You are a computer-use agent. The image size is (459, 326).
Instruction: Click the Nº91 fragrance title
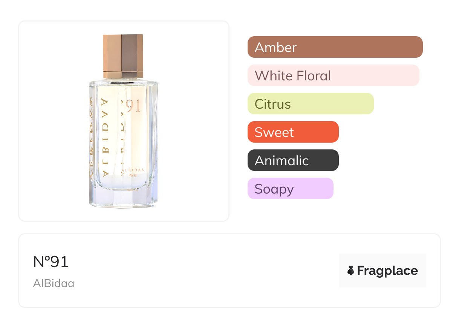(51, 262)
